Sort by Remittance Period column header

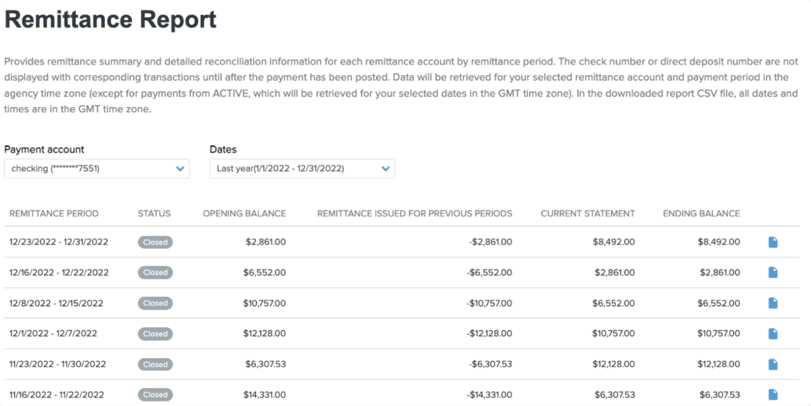pyautogui.click(x=54, y=214)
